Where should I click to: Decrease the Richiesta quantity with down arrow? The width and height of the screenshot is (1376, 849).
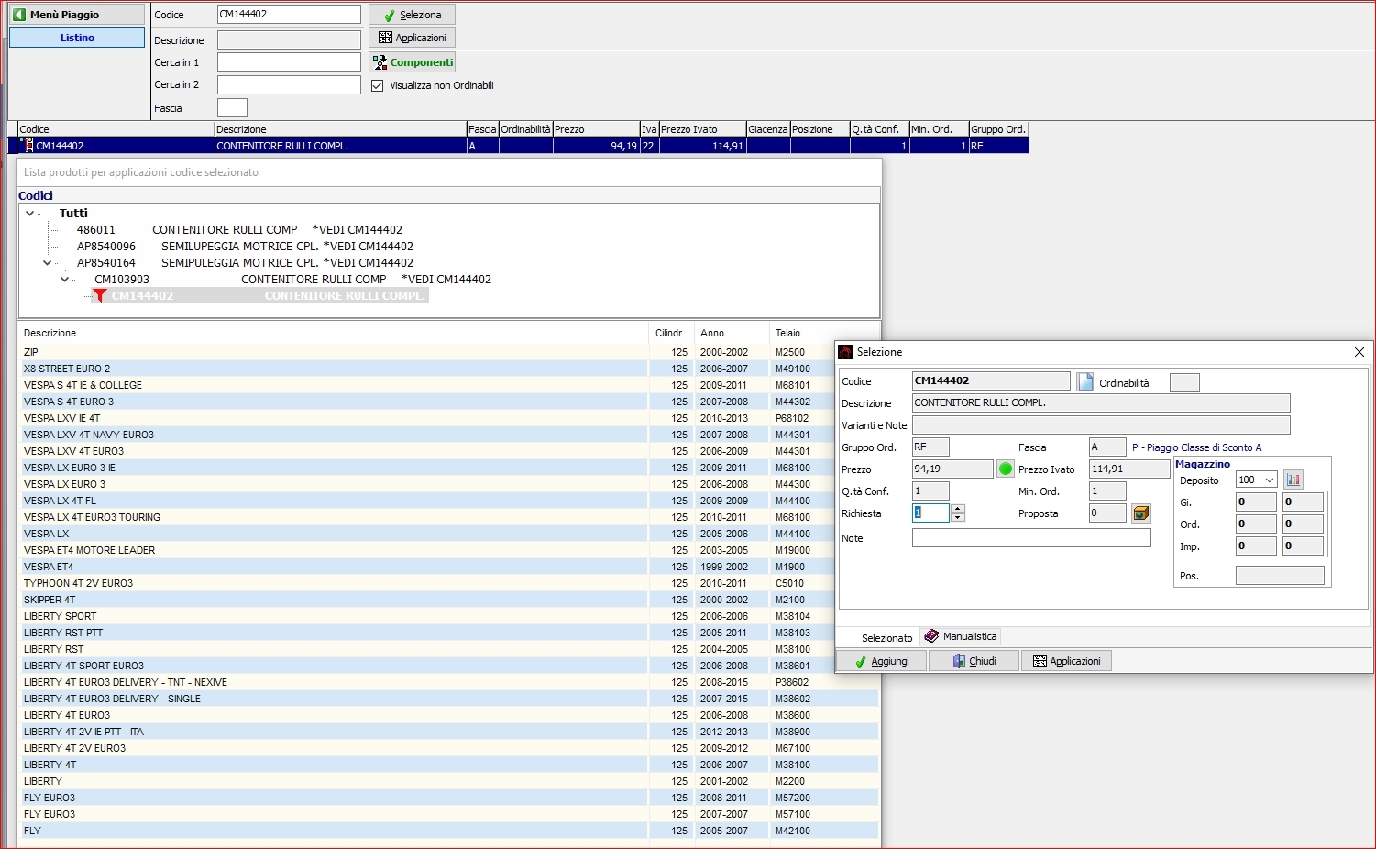point(958,518)
